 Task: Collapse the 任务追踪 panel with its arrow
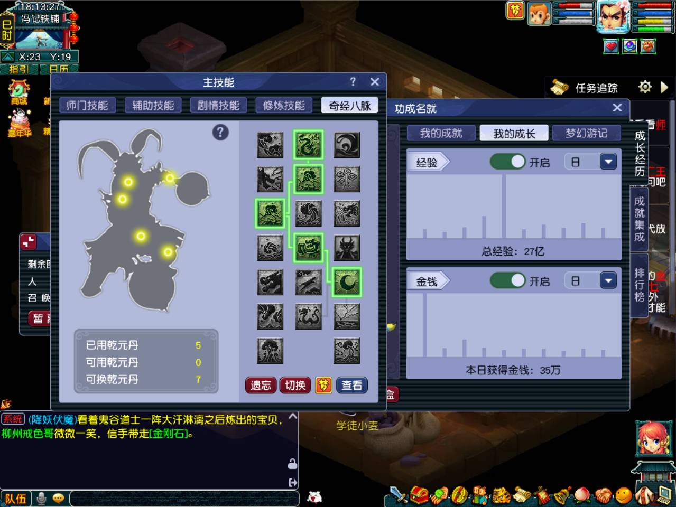click(x=664, y=87)
